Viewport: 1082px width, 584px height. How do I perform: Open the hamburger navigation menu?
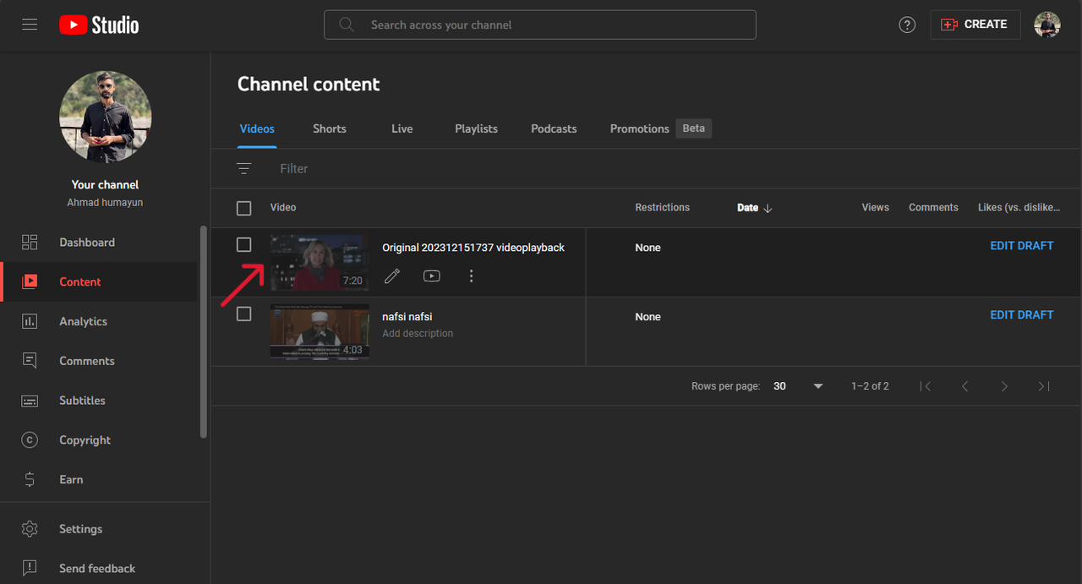(30, 25)
